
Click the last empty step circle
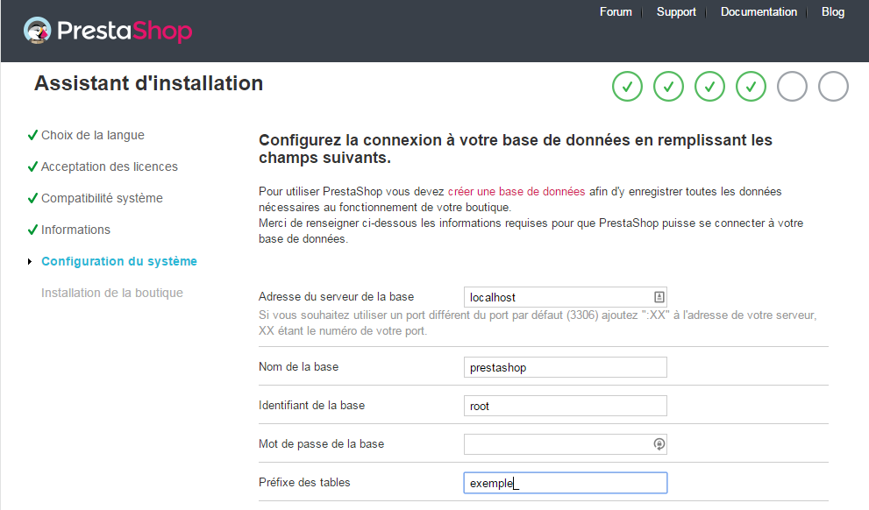tap(834, 87)
